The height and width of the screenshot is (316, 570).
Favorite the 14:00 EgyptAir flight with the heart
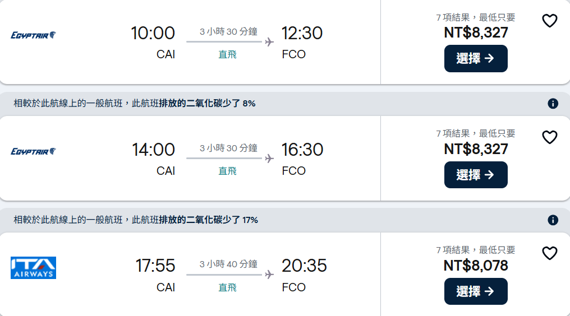(x=549, y=137)
